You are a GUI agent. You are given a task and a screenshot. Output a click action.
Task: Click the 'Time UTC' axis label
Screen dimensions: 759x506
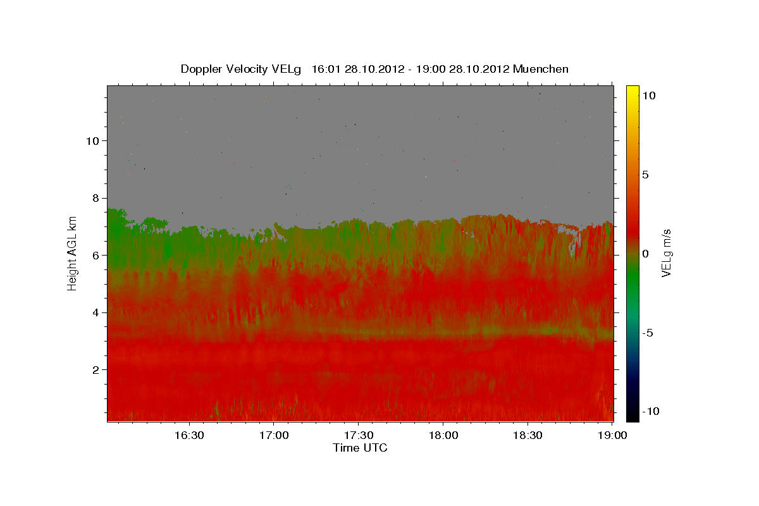point(360,448)
